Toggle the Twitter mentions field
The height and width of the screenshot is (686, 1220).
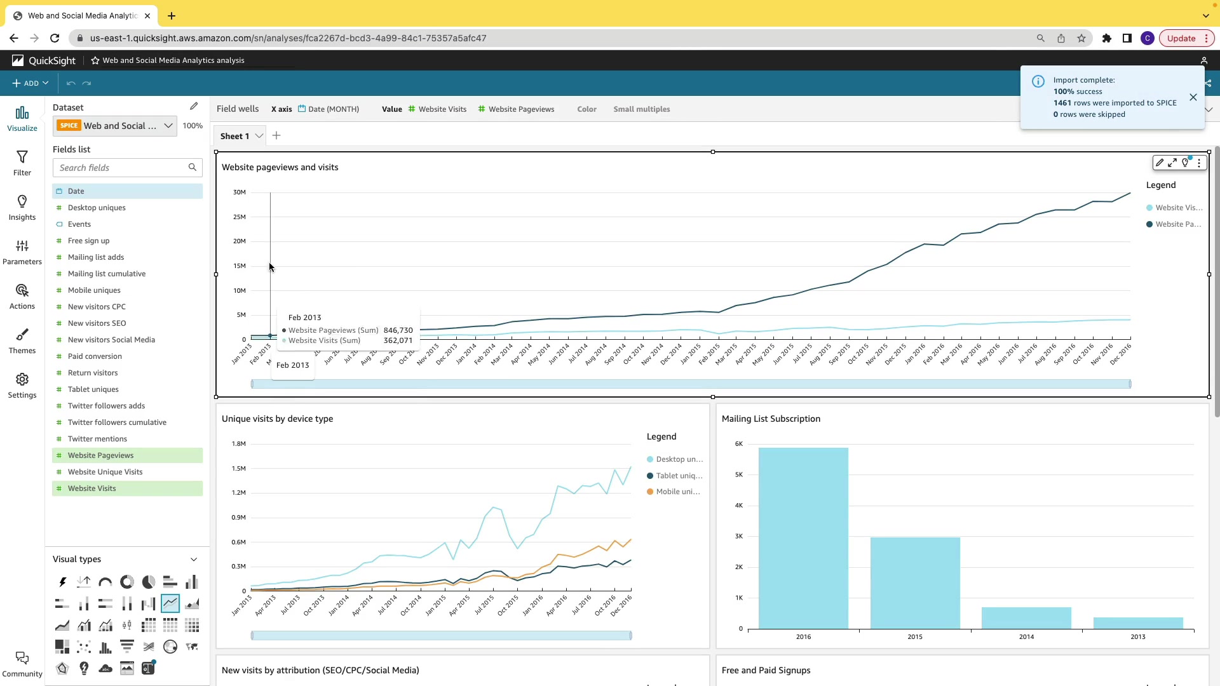coord(97,439)
